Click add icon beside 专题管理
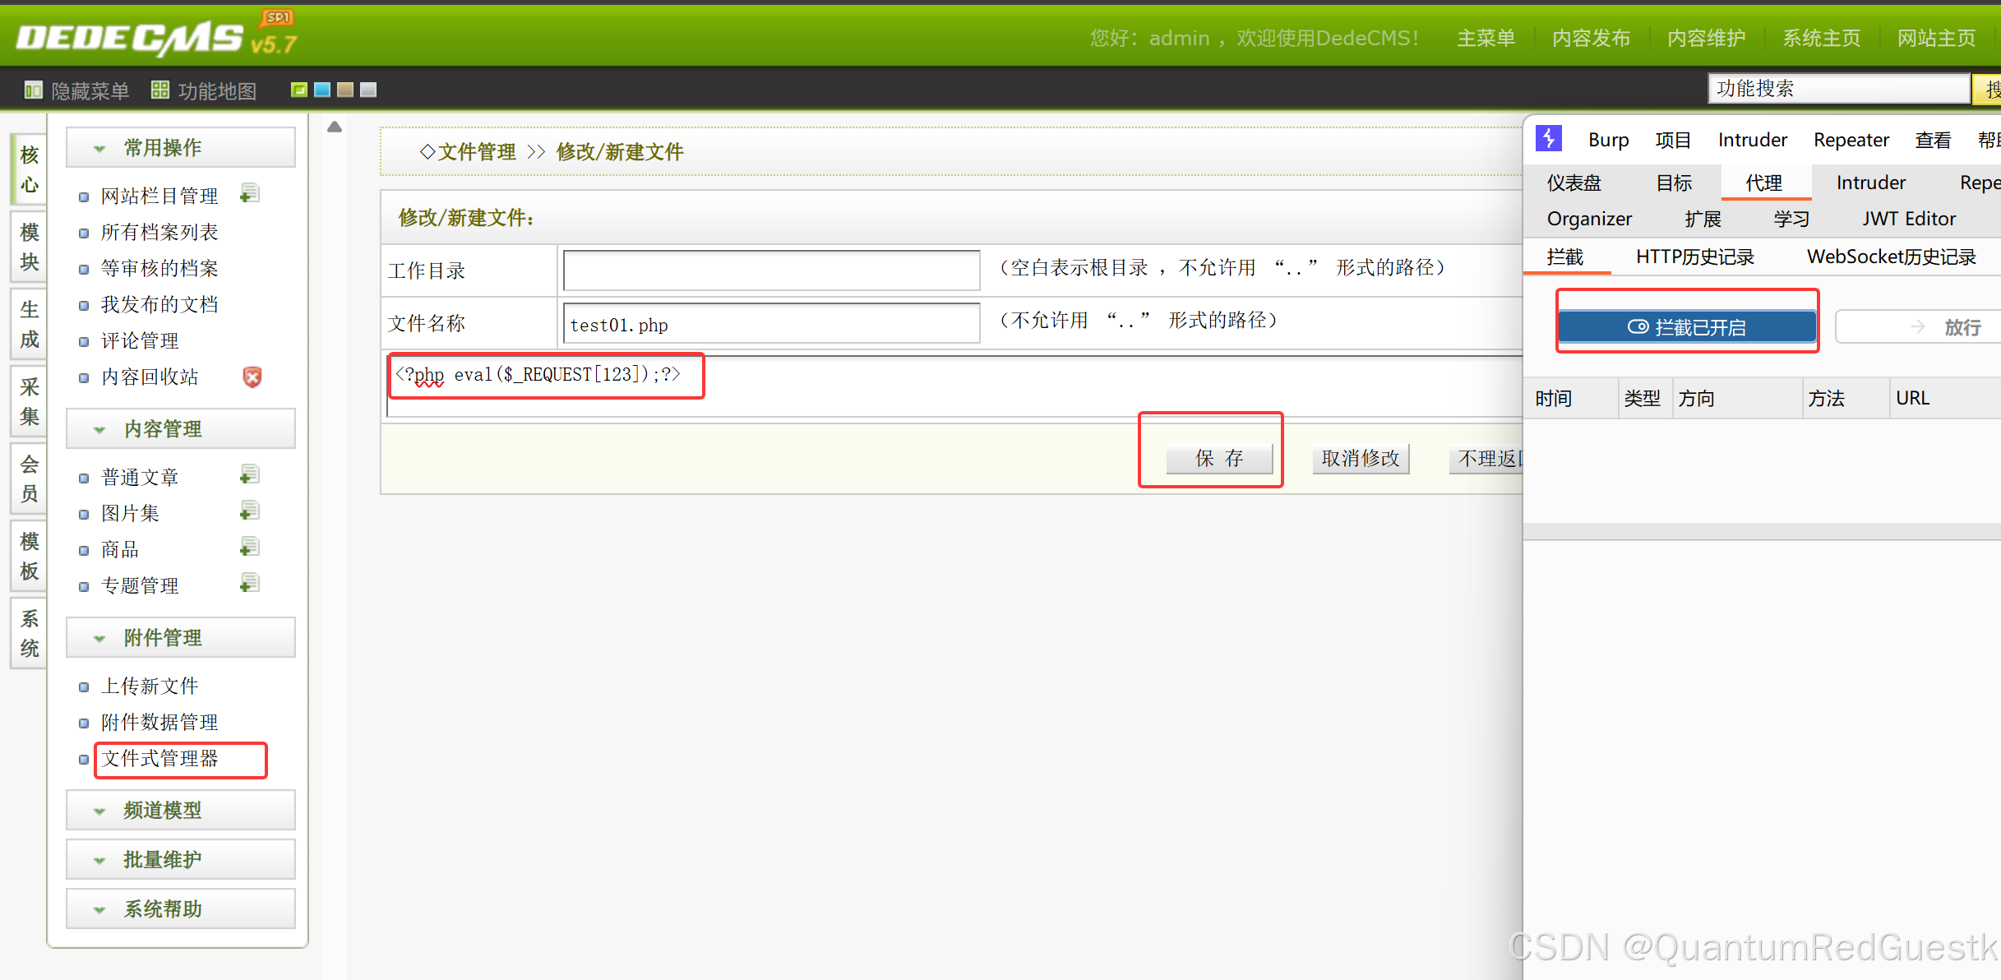Screen dimensions: 2001x980 [250, 583]
